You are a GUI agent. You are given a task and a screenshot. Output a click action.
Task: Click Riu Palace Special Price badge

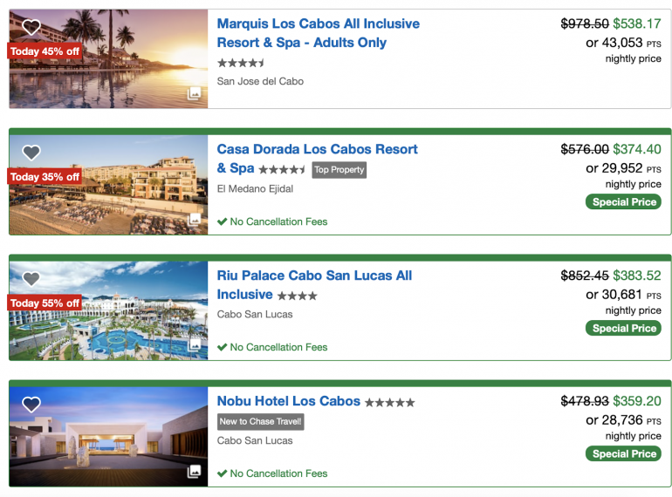tap(623, 329)
